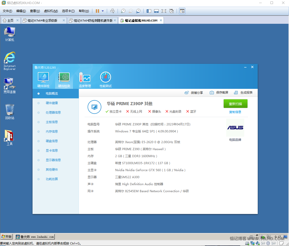Select 电脑概览 in the sidebar
Viewport: 289px width, 246px height.
(56, 94)
